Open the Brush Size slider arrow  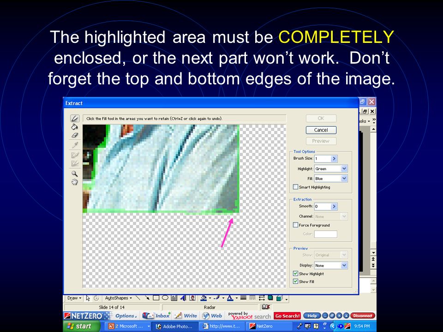(334, 159)
